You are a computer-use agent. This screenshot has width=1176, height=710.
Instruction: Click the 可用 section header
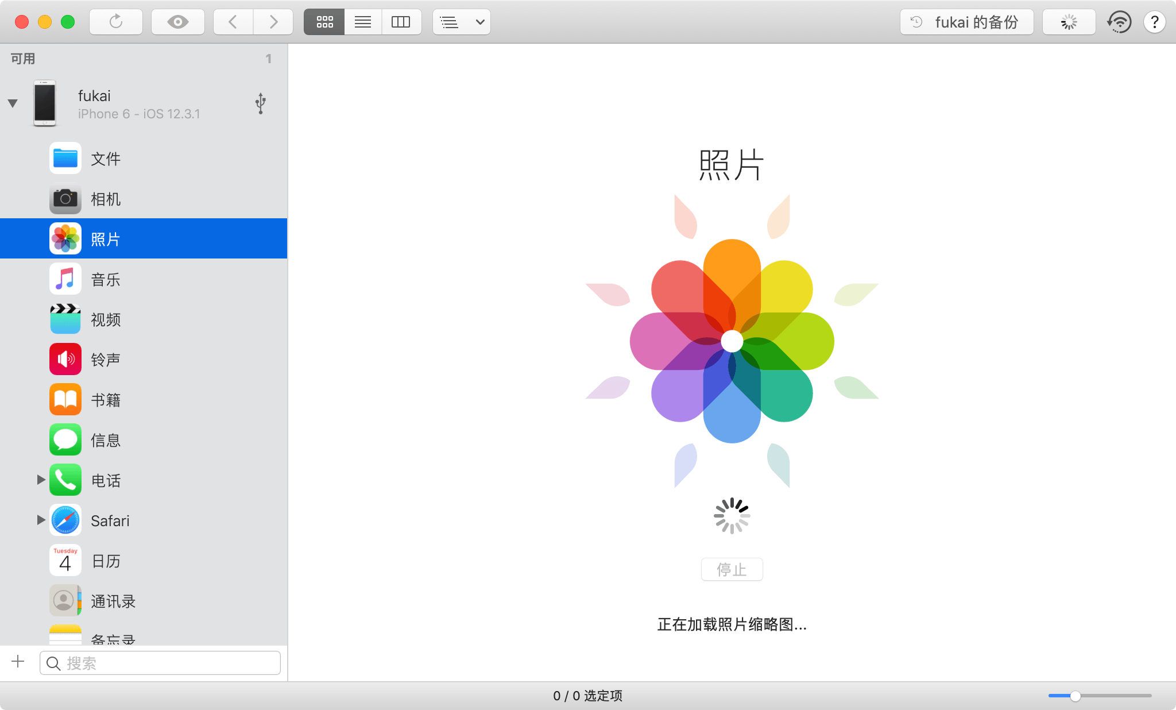tap(23, 59)
